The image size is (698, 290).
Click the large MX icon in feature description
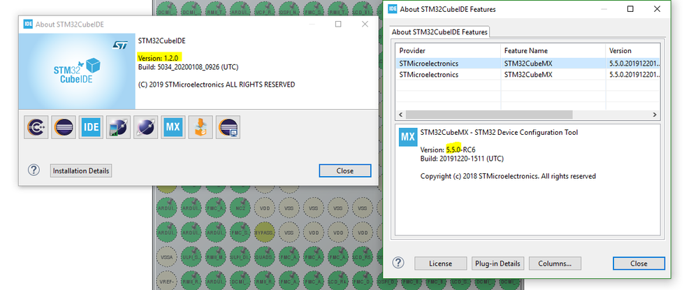(408, 137)
